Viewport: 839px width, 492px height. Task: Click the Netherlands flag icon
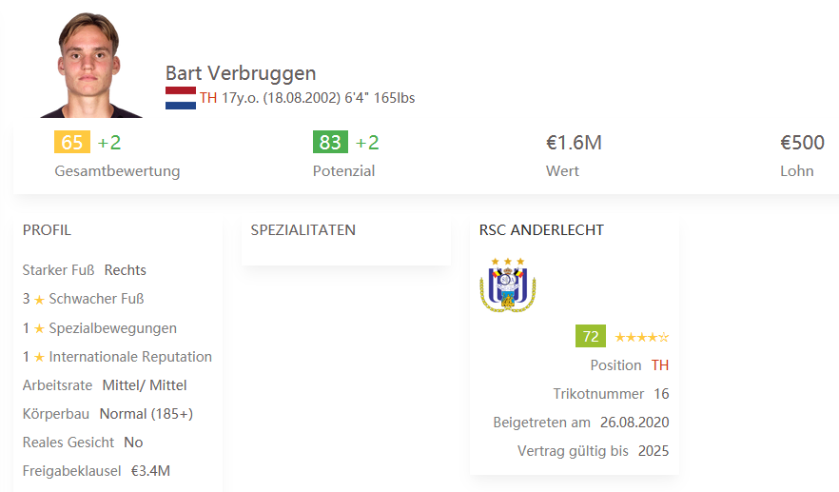click(181, 98)
